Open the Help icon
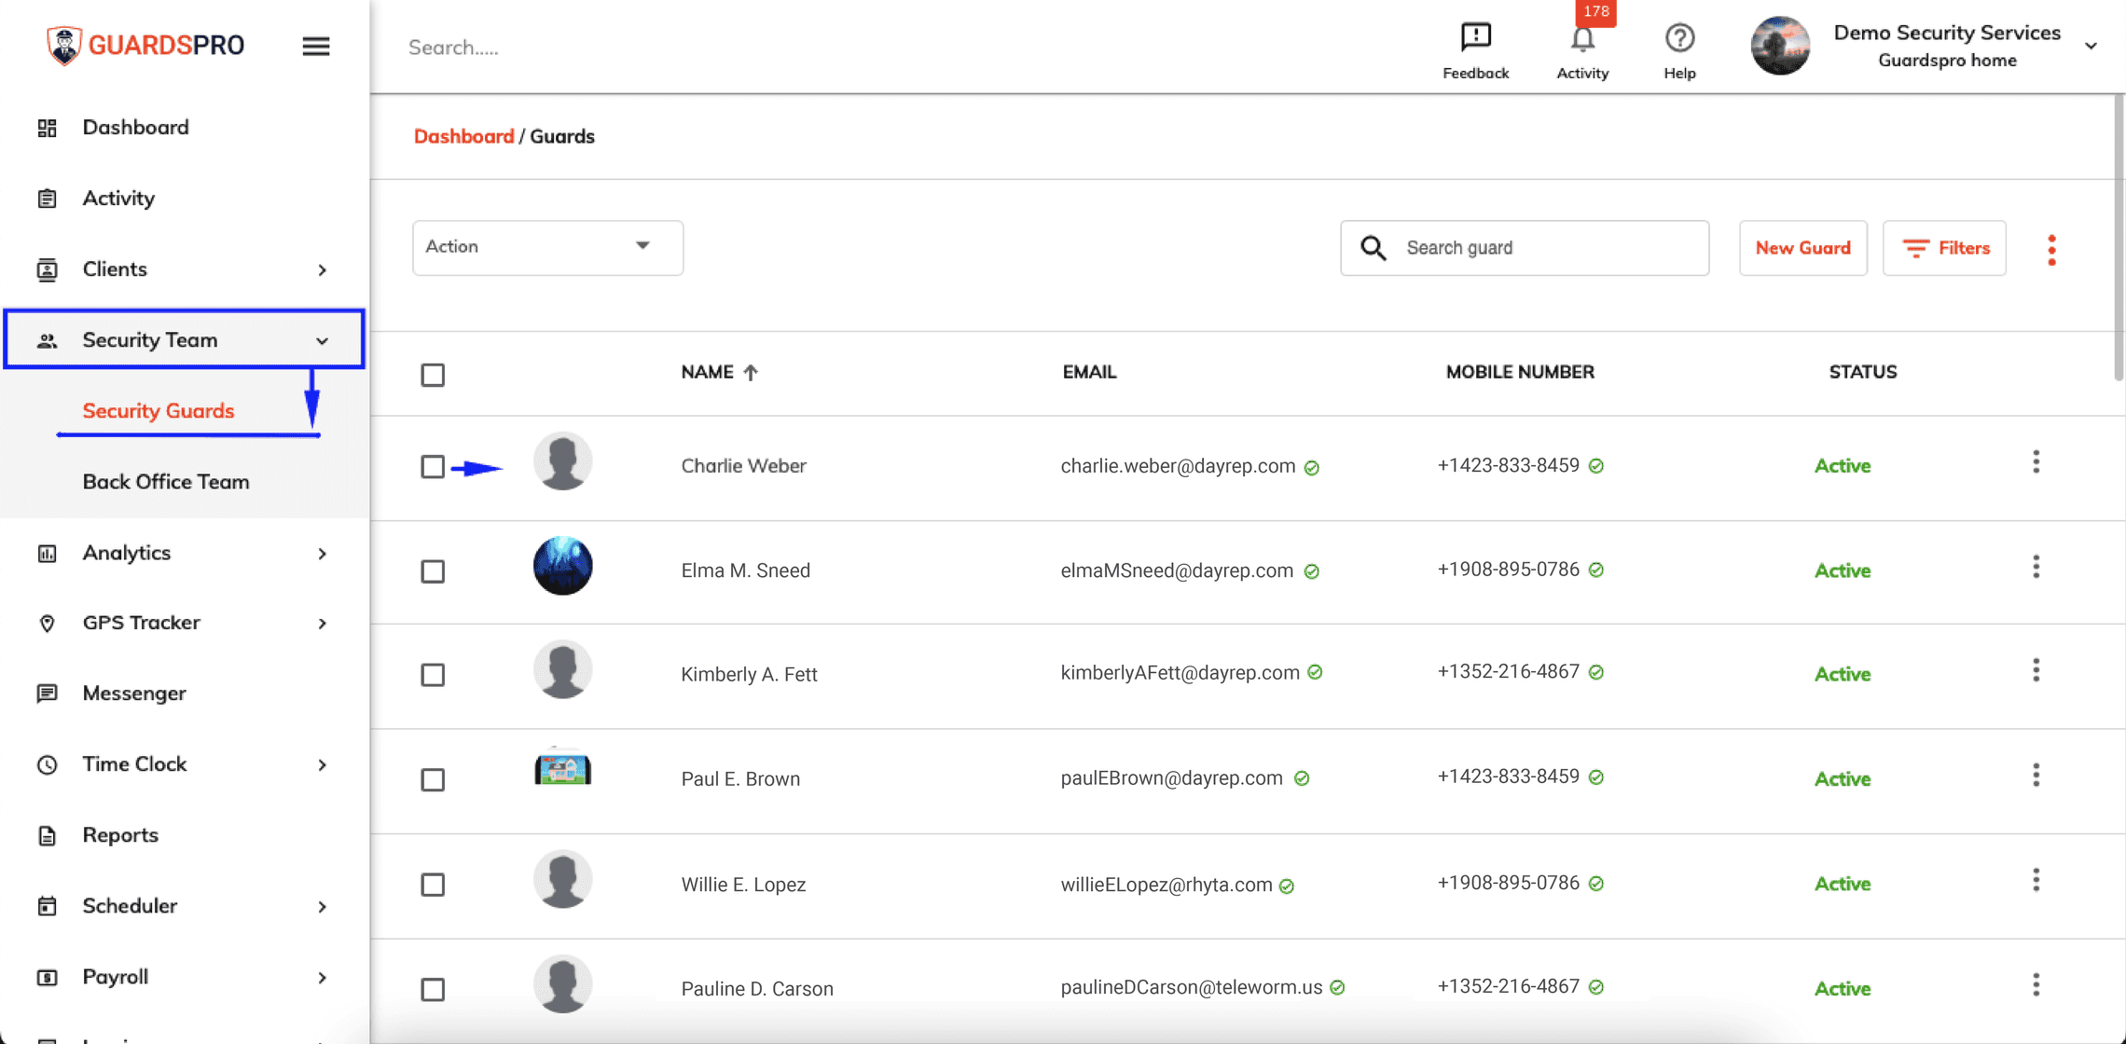 pyautogui.click(x=1678, y=39)
